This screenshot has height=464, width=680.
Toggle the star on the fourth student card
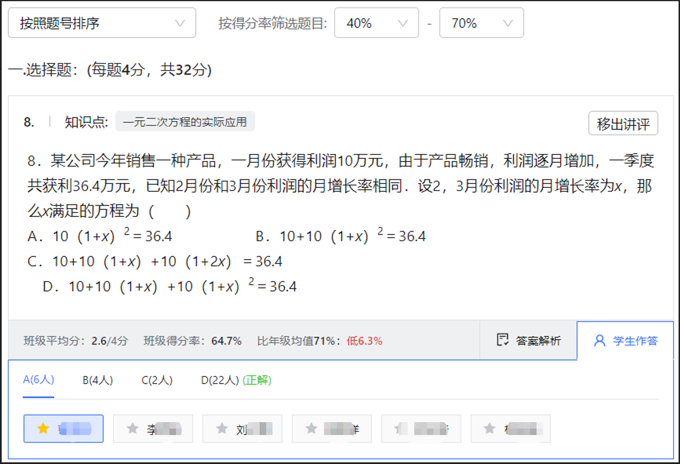[311, 429]
